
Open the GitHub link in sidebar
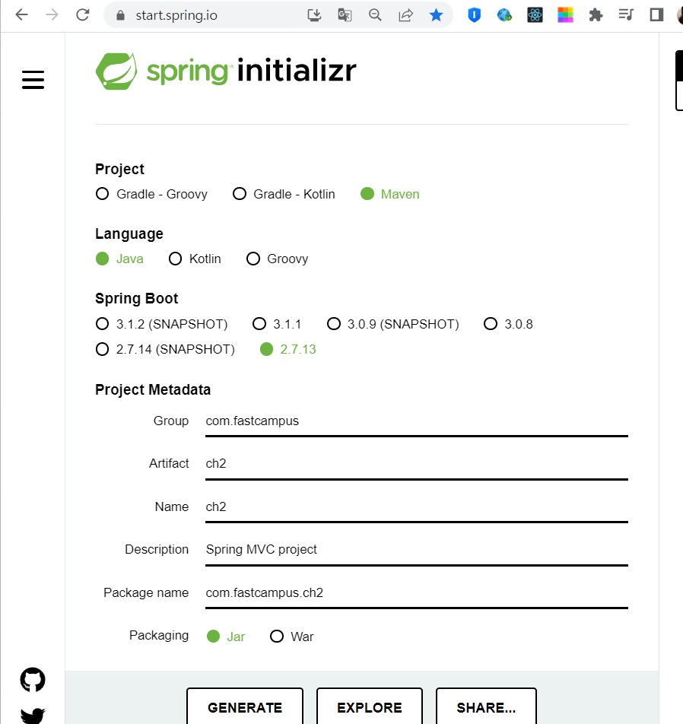(x=33, y=680)
